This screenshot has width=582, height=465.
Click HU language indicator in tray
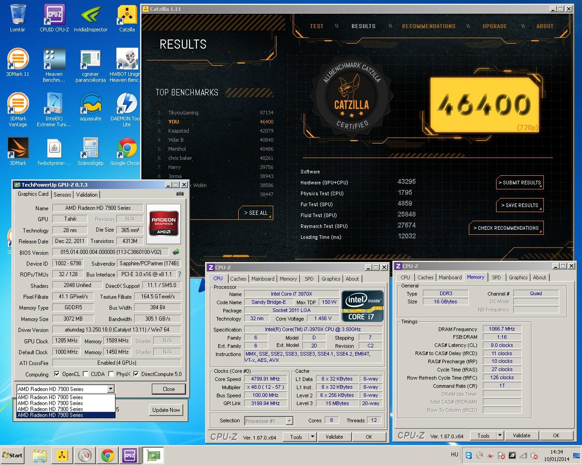tap(454, 455)
